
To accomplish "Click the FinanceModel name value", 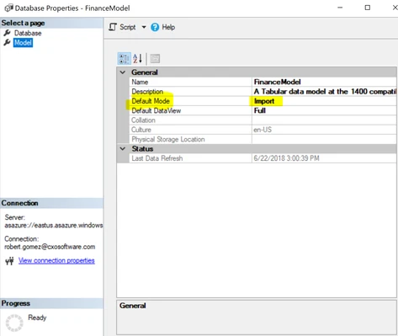I will [x=277, y=82].
